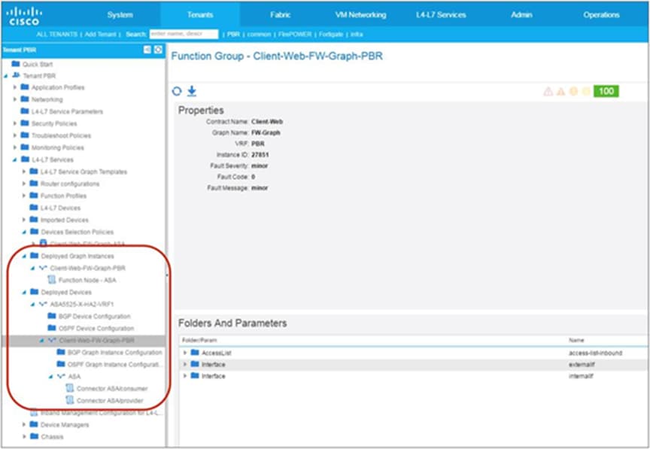Click the Connector ASA/provider document icon
The width and height of the screenshot is (650, 449).
[x=70, y=400]
